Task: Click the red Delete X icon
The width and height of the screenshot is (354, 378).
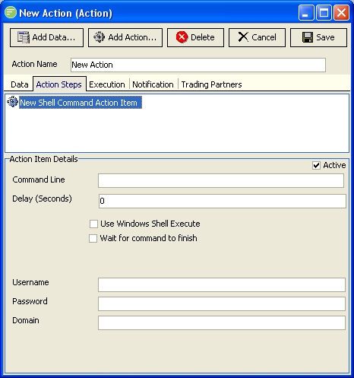Action: (182, 37)
